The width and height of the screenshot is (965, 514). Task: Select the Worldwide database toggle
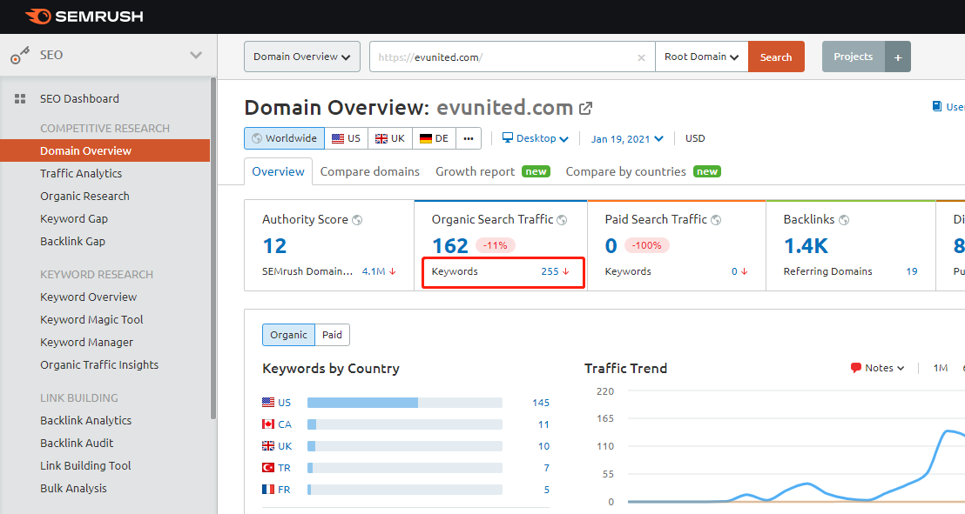click(x=285, y=138)
